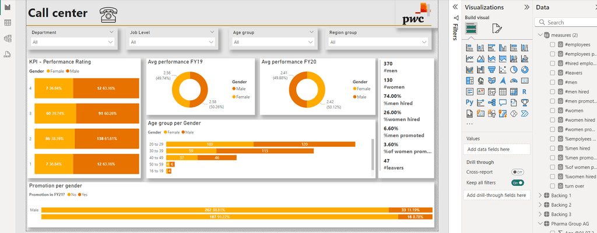Select the Metrics trophy visual

point(525,103)
